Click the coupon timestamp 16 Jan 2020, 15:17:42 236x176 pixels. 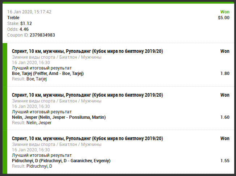29,12
